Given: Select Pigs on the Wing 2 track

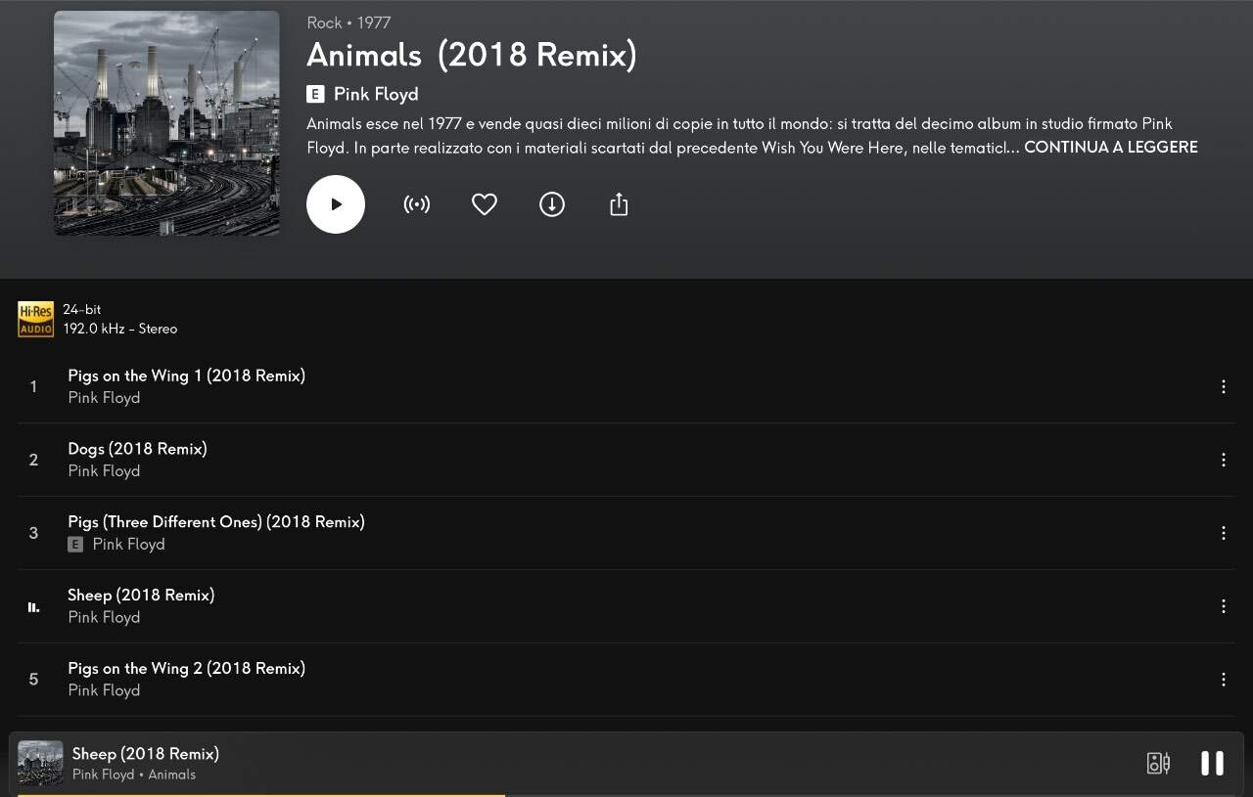Looking at the screenshot, I should coord(186,669).
